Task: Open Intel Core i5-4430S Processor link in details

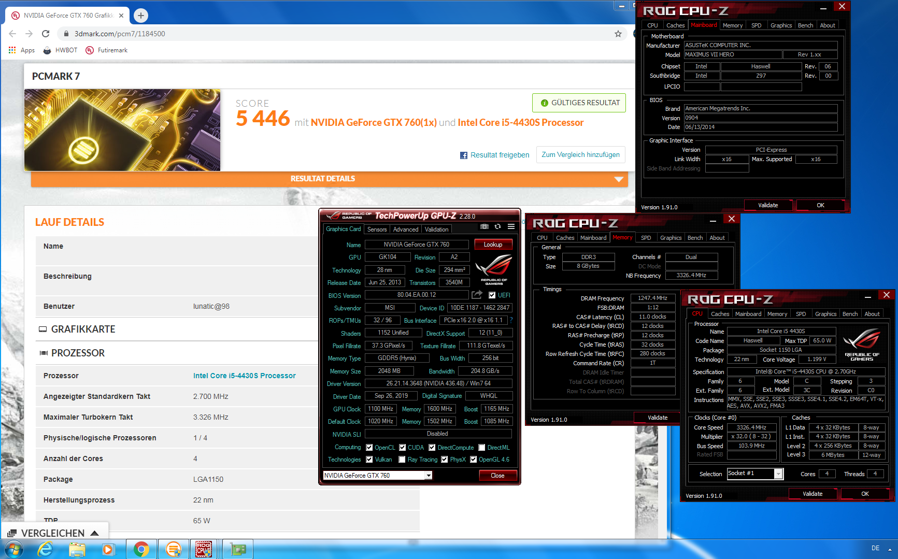Action: point(244,376)
